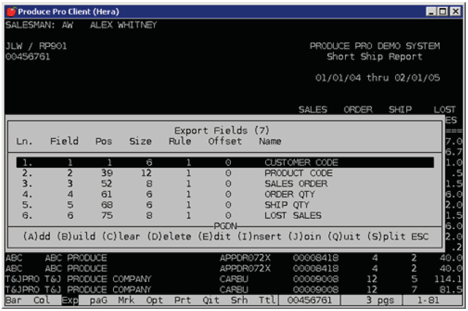The image size is (468, 311).
Task: Minimize the Produce Pro Client window
Action: click(431, 12)
